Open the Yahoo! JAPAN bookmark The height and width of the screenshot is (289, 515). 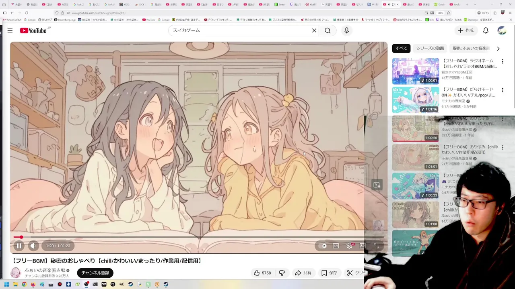tap(12, 20)
